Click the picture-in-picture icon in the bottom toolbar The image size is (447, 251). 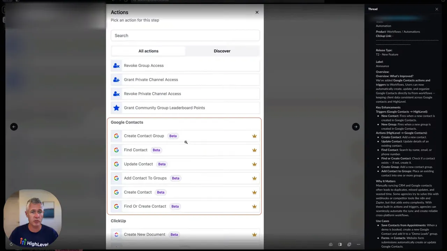coord(349,244)
